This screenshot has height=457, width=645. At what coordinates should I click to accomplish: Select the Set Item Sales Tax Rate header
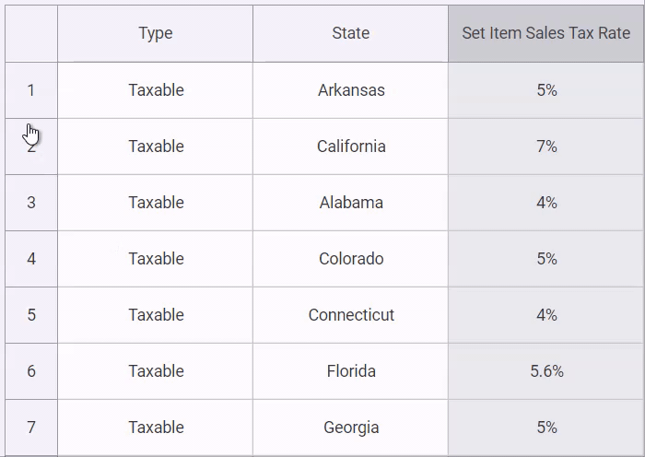(x=545, y=33)
